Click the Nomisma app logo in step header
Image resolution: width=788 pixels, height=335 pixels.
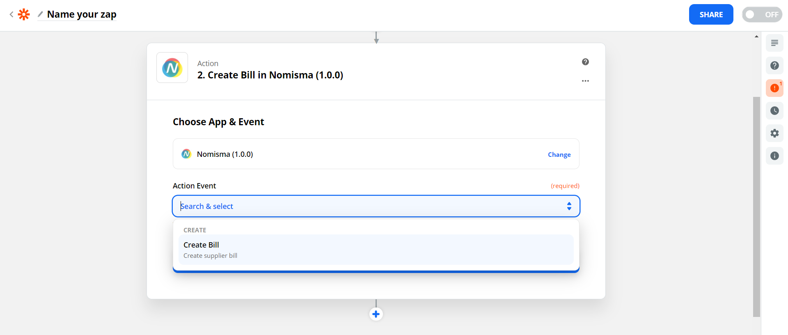coord(172,68)
